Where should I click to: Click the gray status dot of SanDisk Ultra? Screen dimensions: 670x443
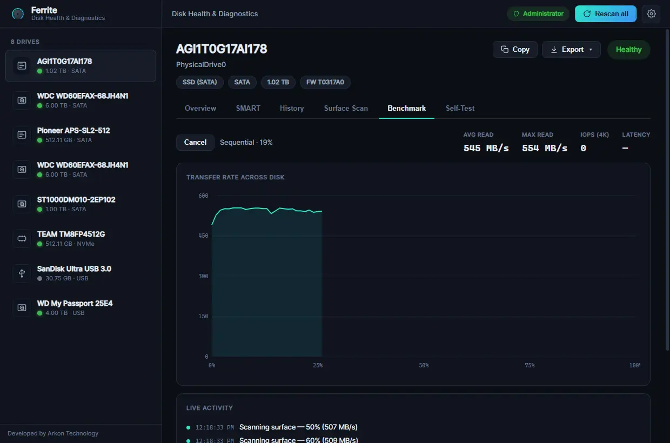(40, 278)
